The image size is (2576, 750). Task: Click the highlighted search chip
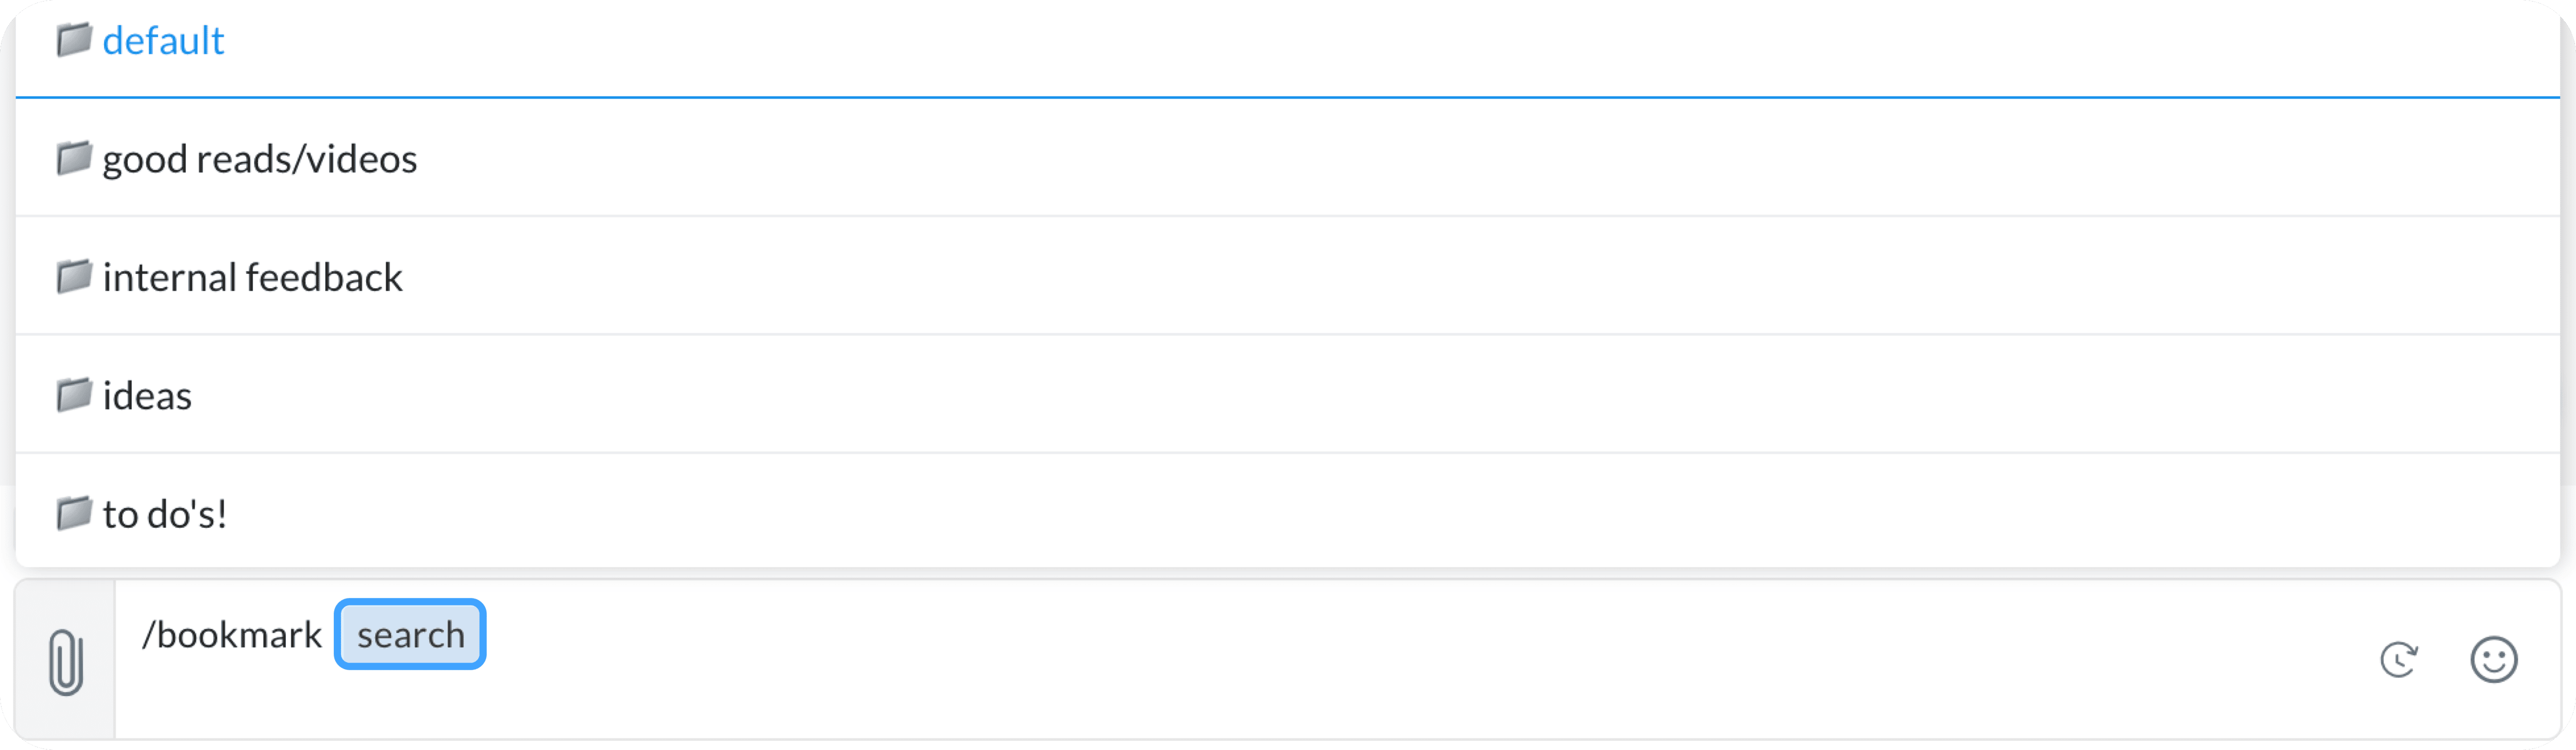(x=410, y=635)
